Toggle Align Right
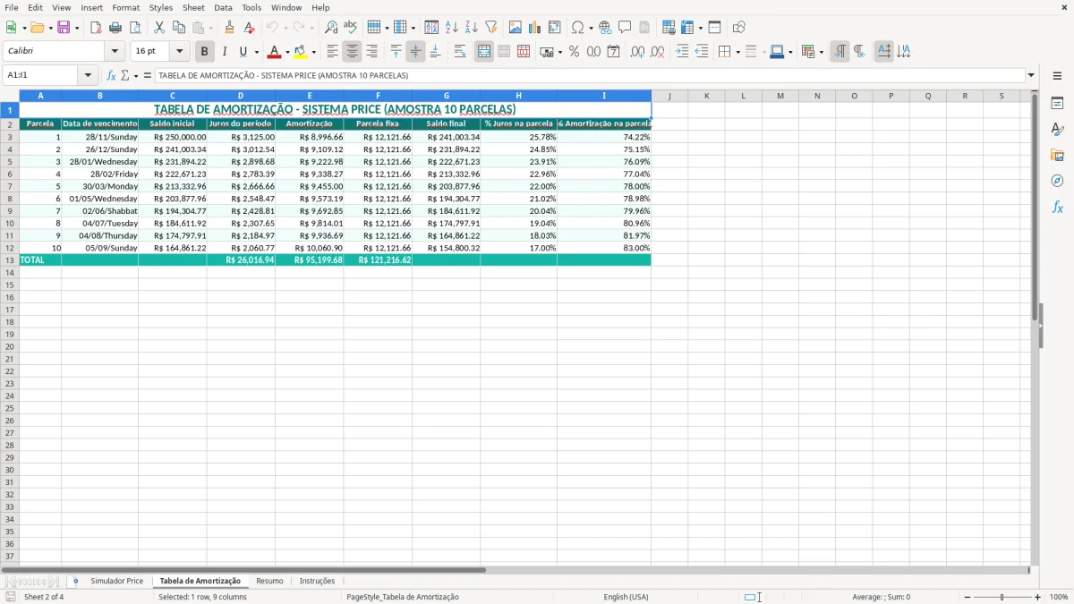Screen dimensions: 1074x604 [x=371, y=52]
